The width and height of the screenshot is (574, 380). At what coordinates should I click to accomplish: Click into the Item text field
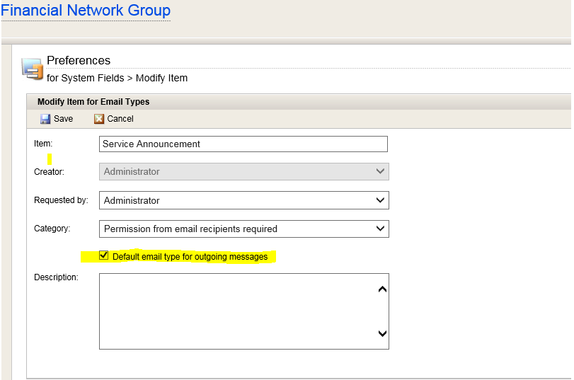[x=243, y=144]
